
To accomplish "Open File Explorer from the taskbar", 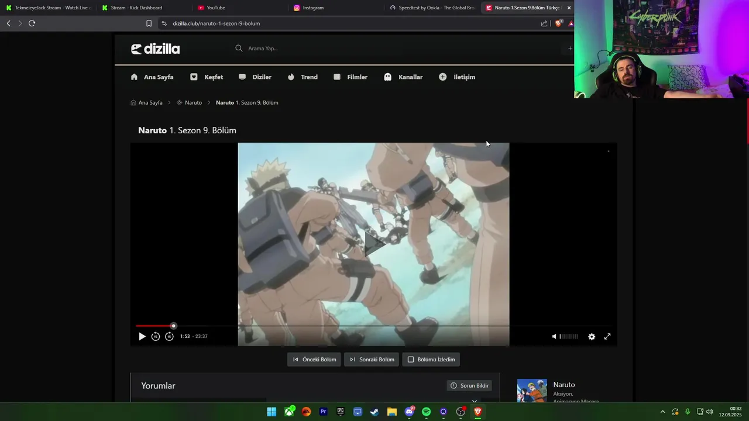I will click(391, 412).
